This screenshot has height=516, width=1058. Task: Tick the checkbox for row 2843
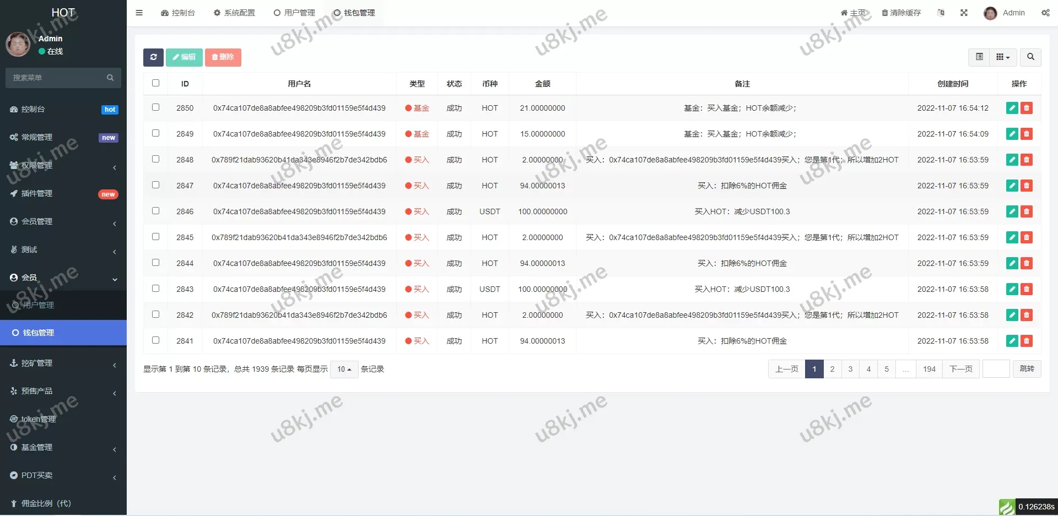(155, 289)
